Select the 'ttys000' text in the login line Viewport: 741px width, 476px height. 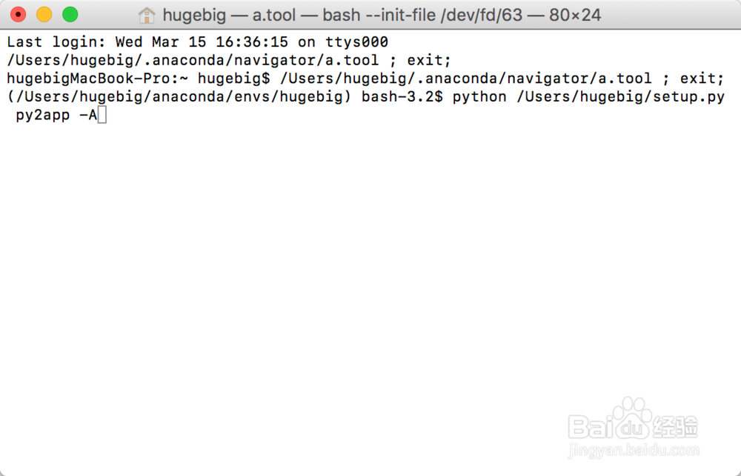pos(357,42)
